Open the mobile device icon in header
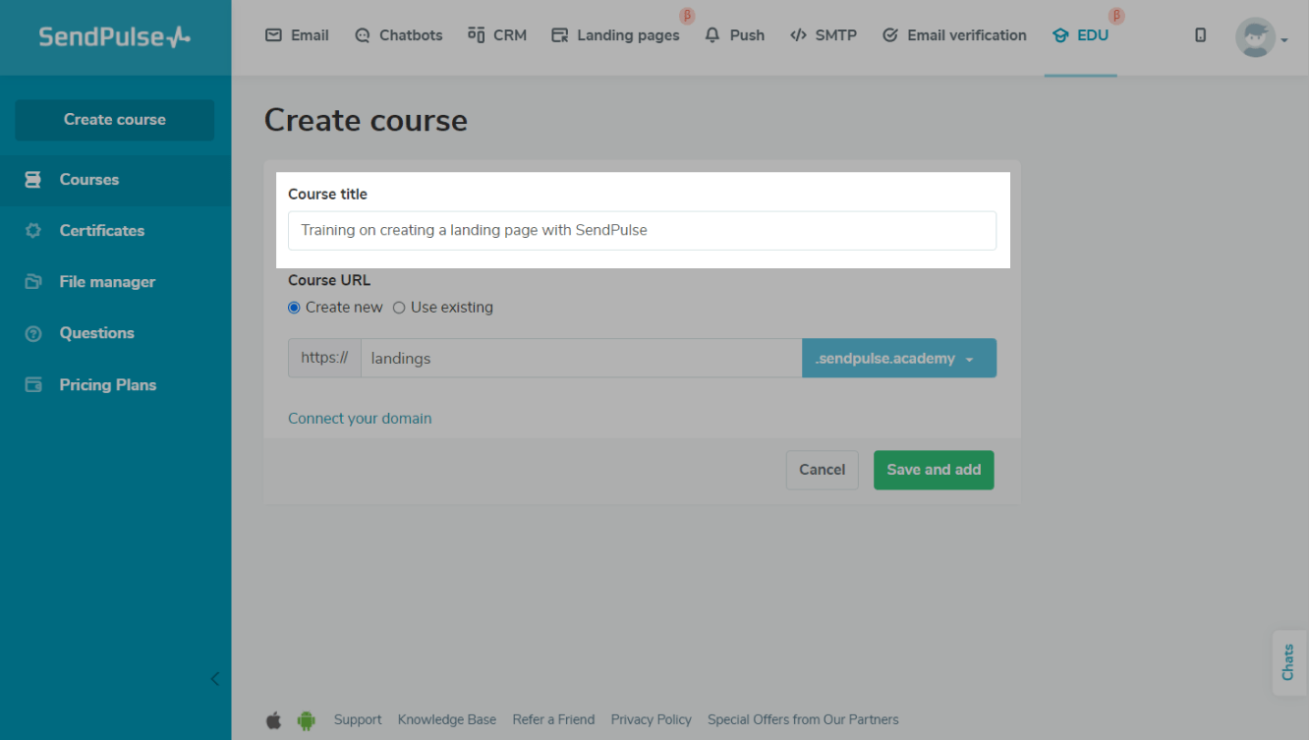Screen dimensions: 1309x740 [x=1200, y=35]
